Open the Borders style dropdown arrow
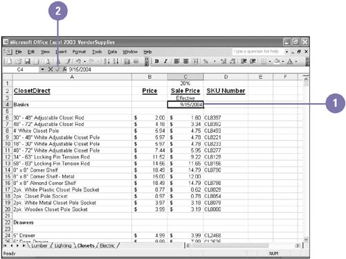346x259 pixels. [x=270, y=62]
